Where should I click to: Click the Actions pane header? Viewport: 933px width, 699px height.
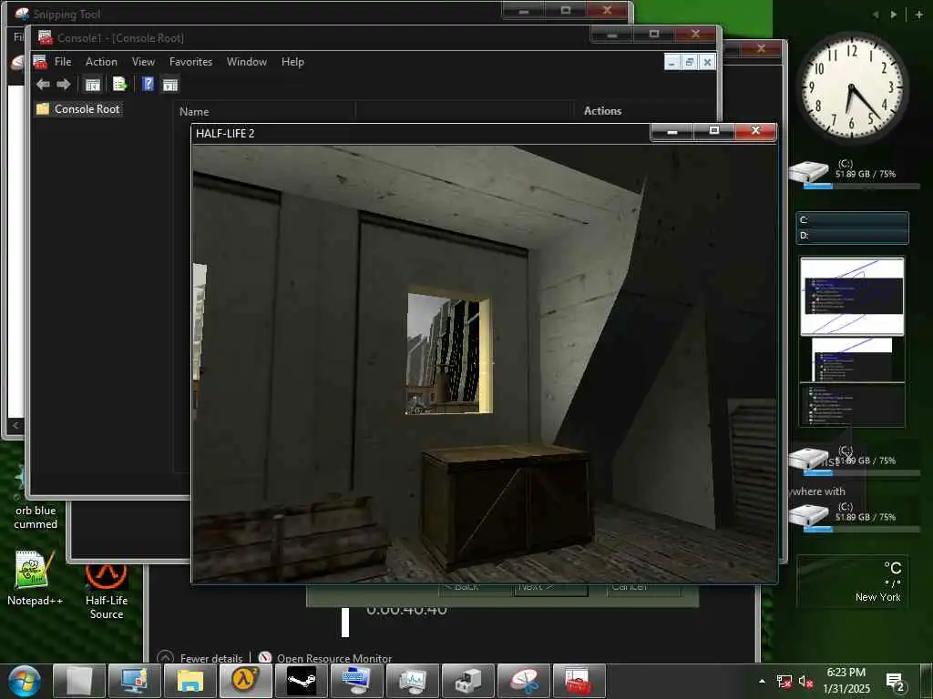coord(602,110)
